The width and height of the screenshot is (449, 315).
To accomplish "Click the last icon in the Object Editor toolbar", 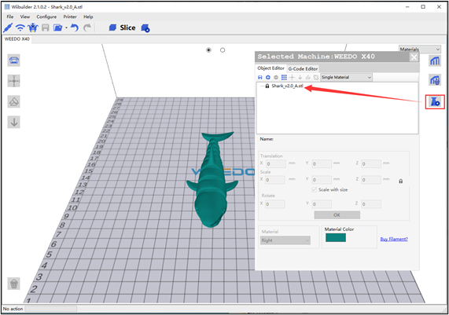I will pos(316,77).
